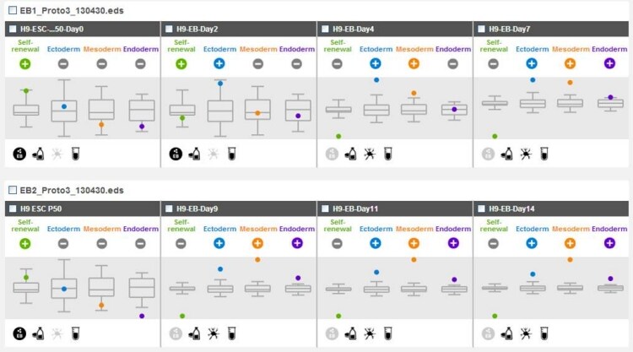This screenshot has height=352, width=633.
Task: Click the orange Mesoderm plus icon in H9-EB-Day4
Action: coord(414,63)
